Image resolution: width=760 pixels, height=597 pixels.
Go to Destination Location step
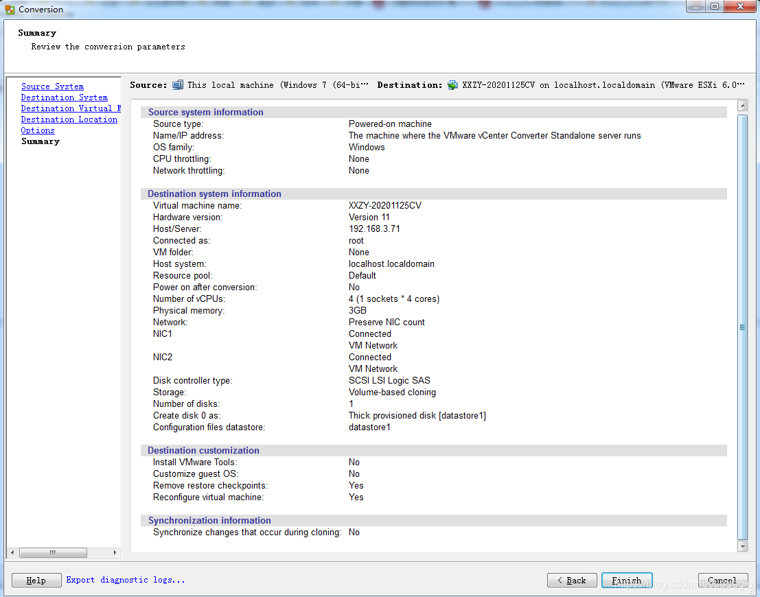click(69, 119)
